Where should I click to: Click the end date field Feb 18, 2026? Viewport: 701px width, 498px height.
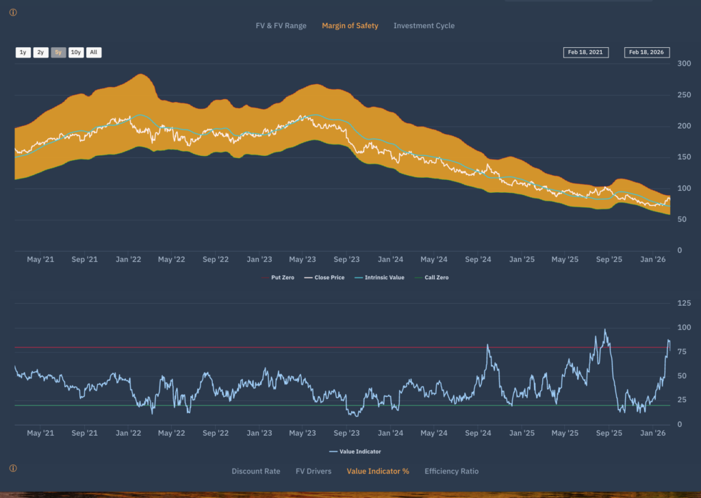tap(647, 53)
